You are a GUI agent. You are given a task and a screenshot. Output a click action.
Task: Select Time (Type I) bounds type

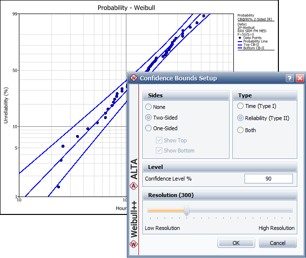coord(240,106)
